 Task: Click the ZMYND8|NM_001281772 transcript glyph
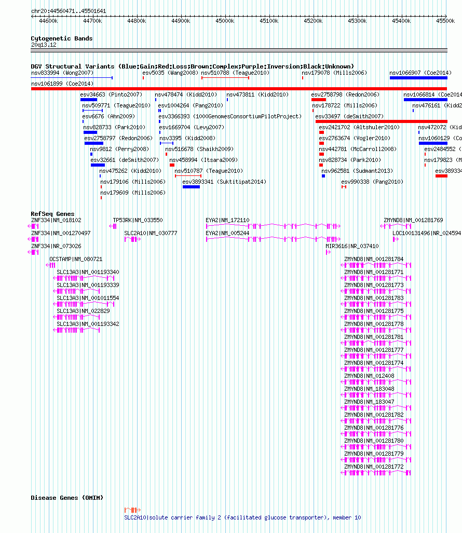pyautogui.click(x=376, y=473)
